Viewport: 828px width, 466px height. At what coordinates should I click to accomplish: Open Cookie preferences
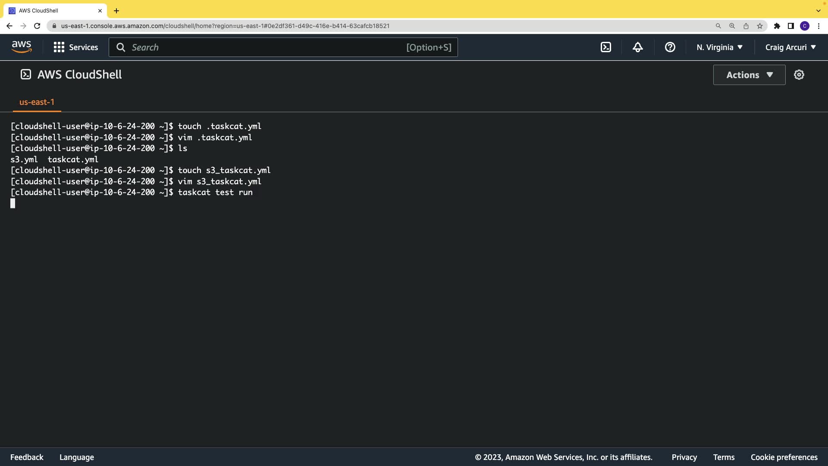tap(784, 457)
